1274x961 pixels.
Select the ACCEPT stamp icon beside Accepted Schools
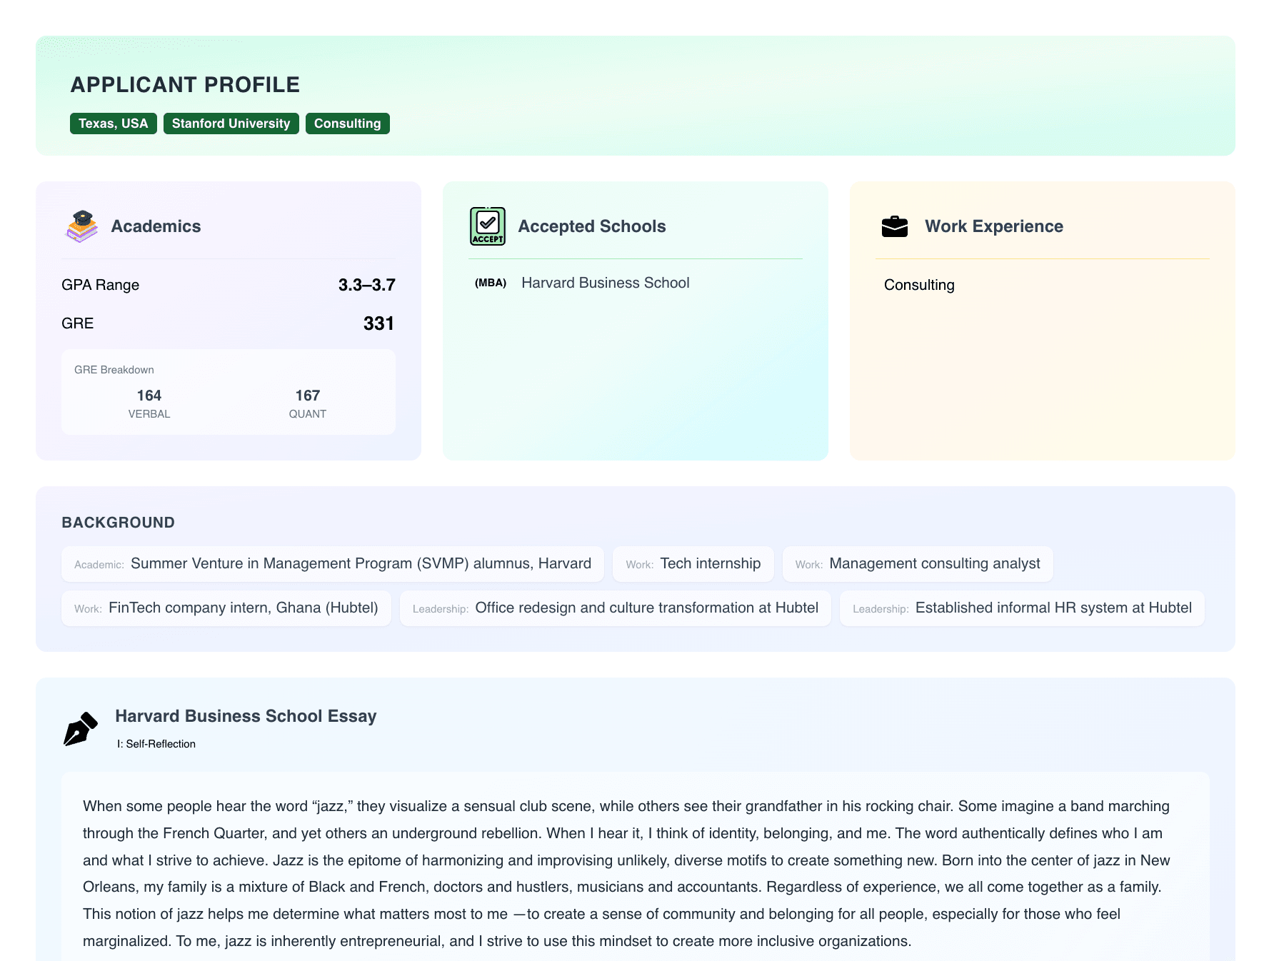coord(488,226)
